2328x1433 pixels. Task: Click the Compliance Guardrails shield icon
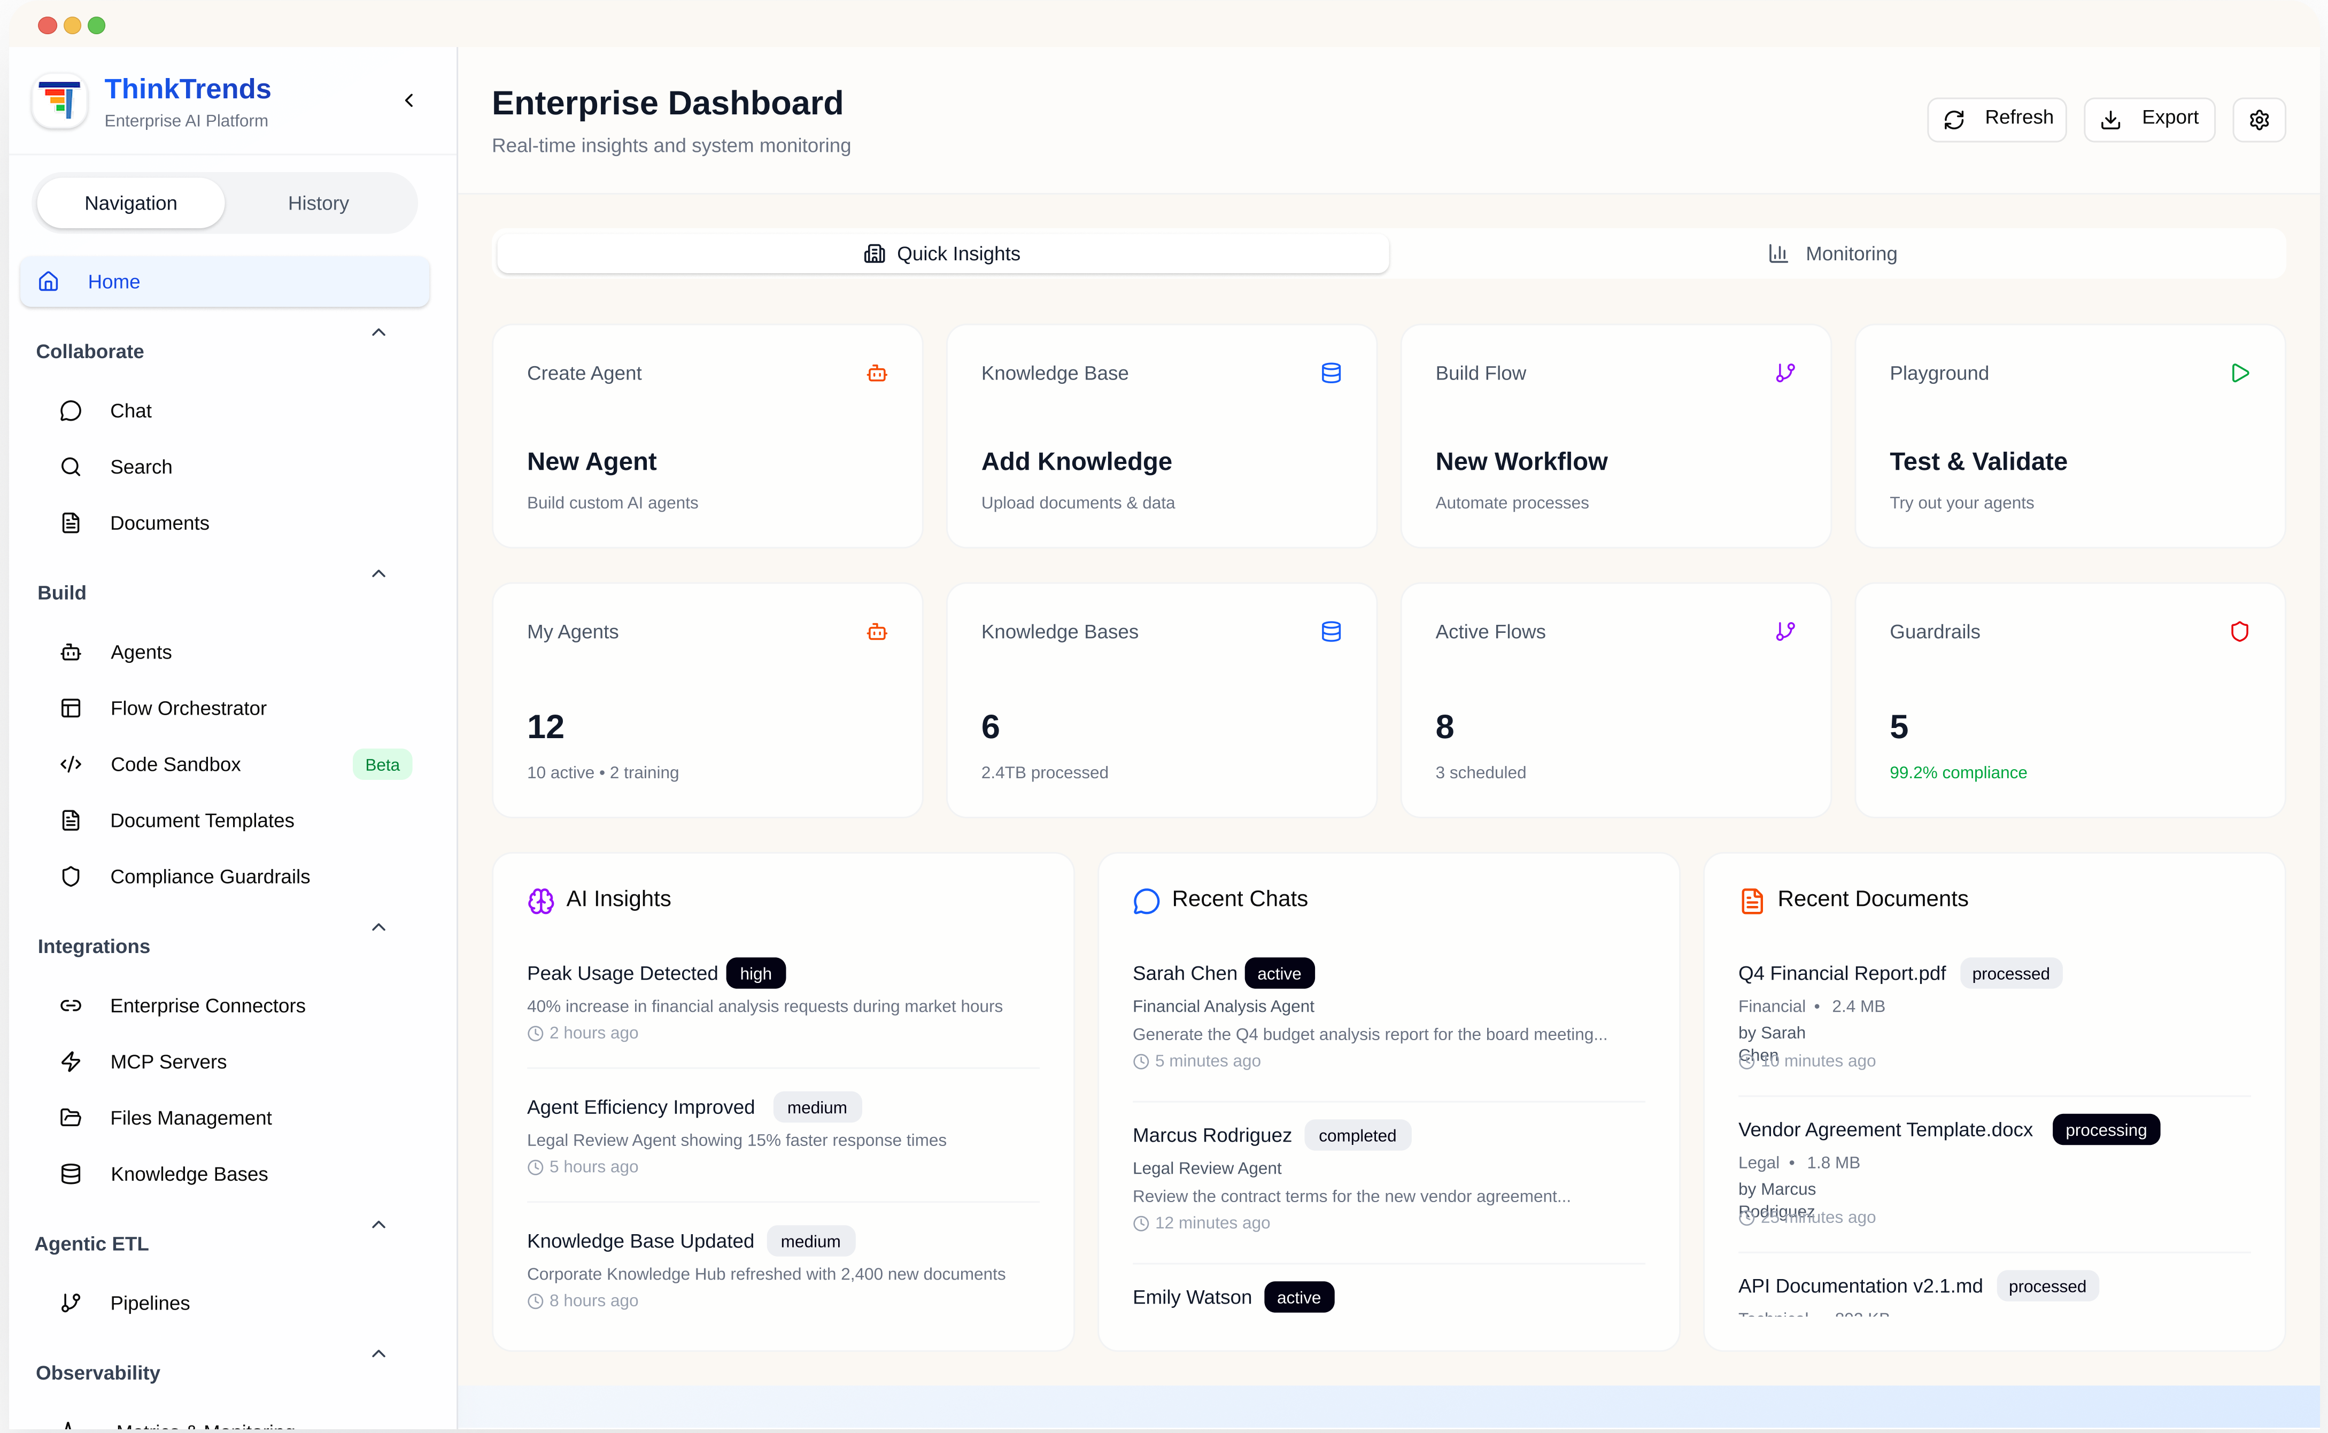pyautogui.click(x=71, y=876)
